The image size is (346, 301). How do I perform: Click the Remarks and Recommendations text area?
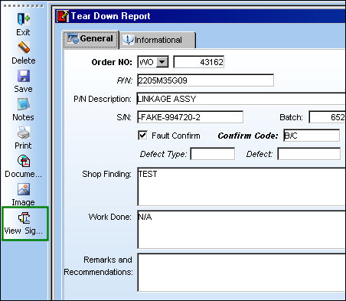[x=242, y=273]
